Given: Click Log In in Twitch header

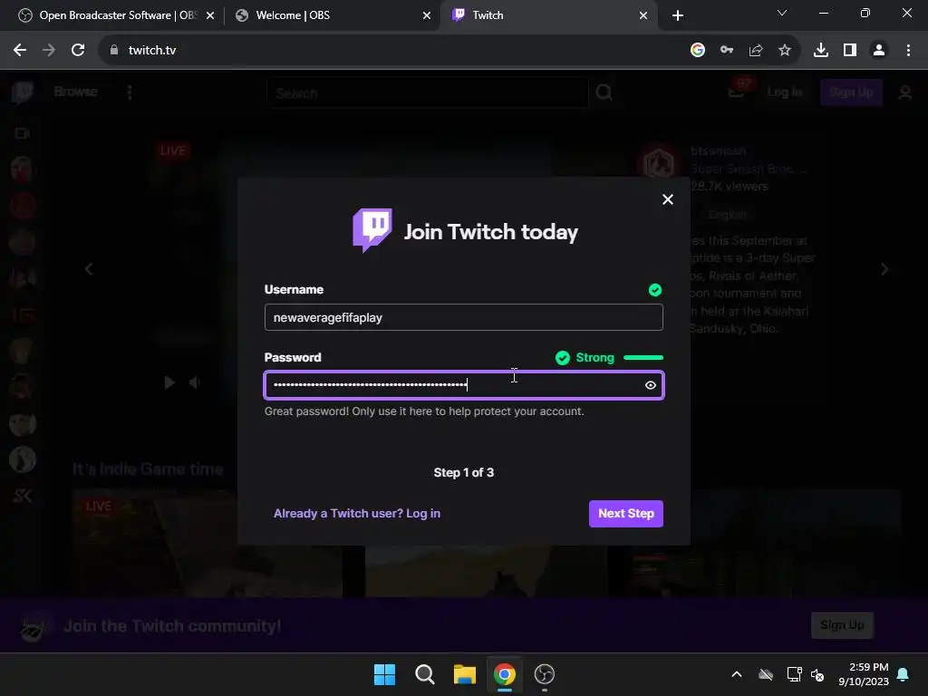Looking at the screenshot, I should click(x=785, y=92).
